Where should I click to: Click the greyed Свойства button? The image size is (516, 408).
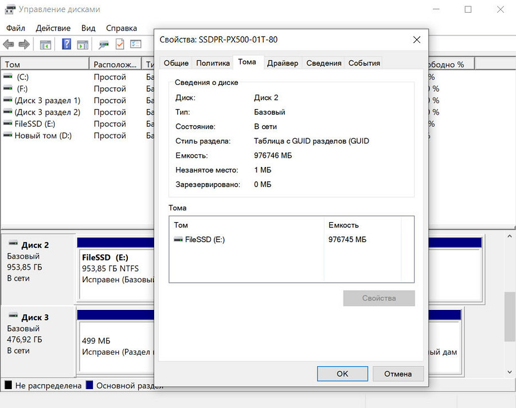379,298
